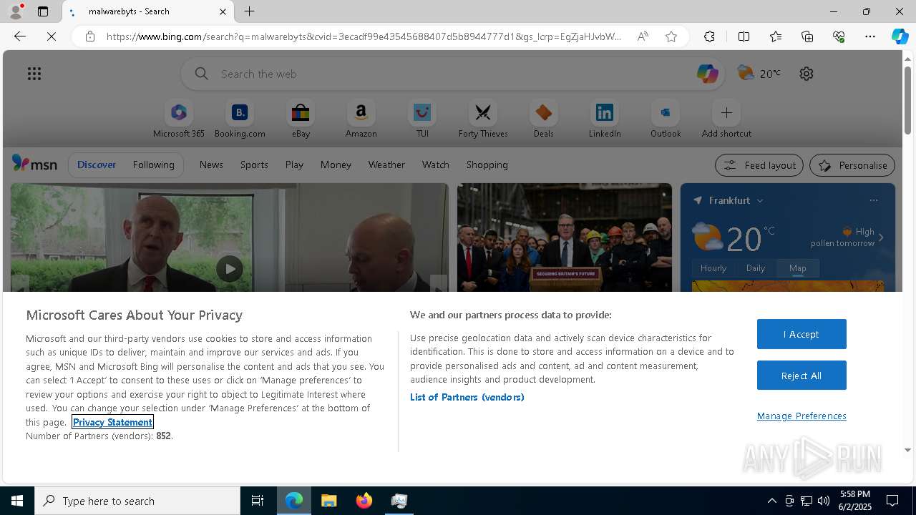Click the Feed layout button
The height and width of the screenshot is (515, 916).
coord(759,165)
